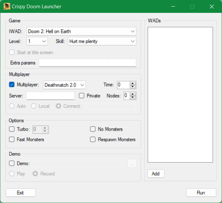Click inside the empty WADs list box
This screenshot has width=222, height=203.
coord(180,95)
